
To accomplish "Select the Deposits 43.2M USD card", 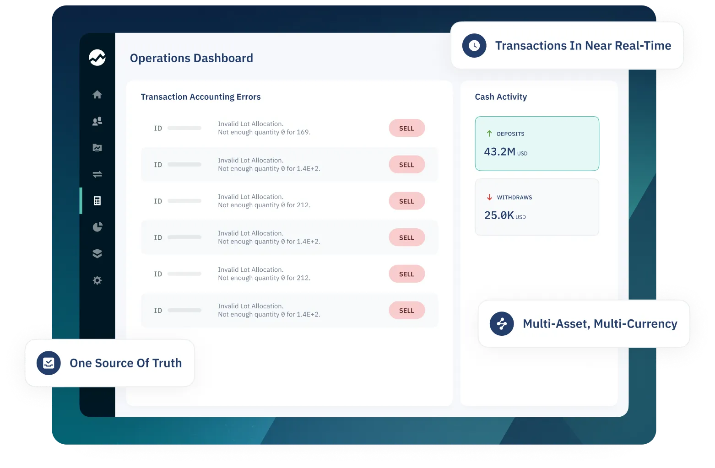I will tap(537, 144).
